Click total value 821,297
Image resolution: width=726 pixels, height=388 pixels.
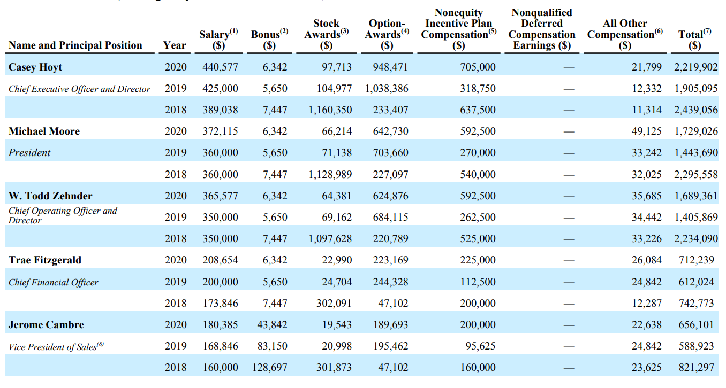(696, 368)
